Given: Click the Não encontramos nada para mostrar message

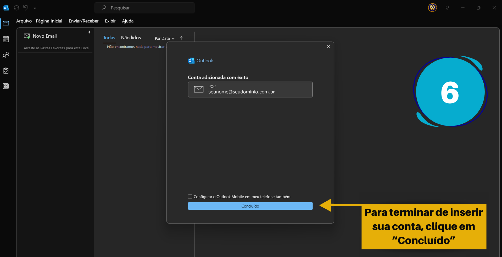Looking at the screenshot, I should [x=137, y=47].
